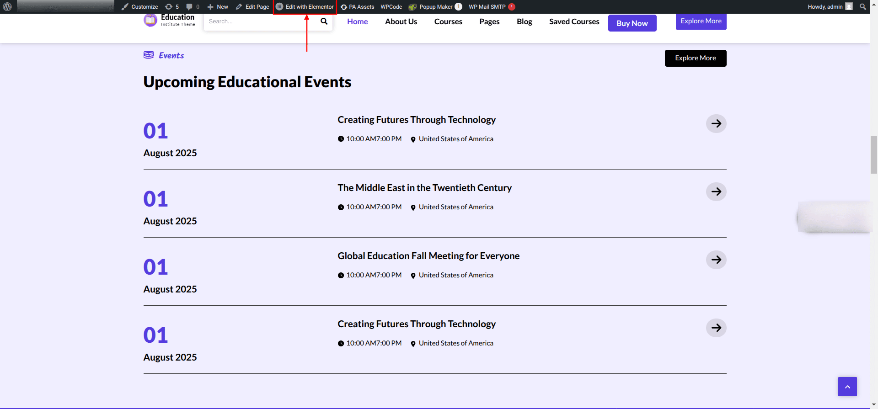Click the black Explore More events button

click(x=696, y=58)
